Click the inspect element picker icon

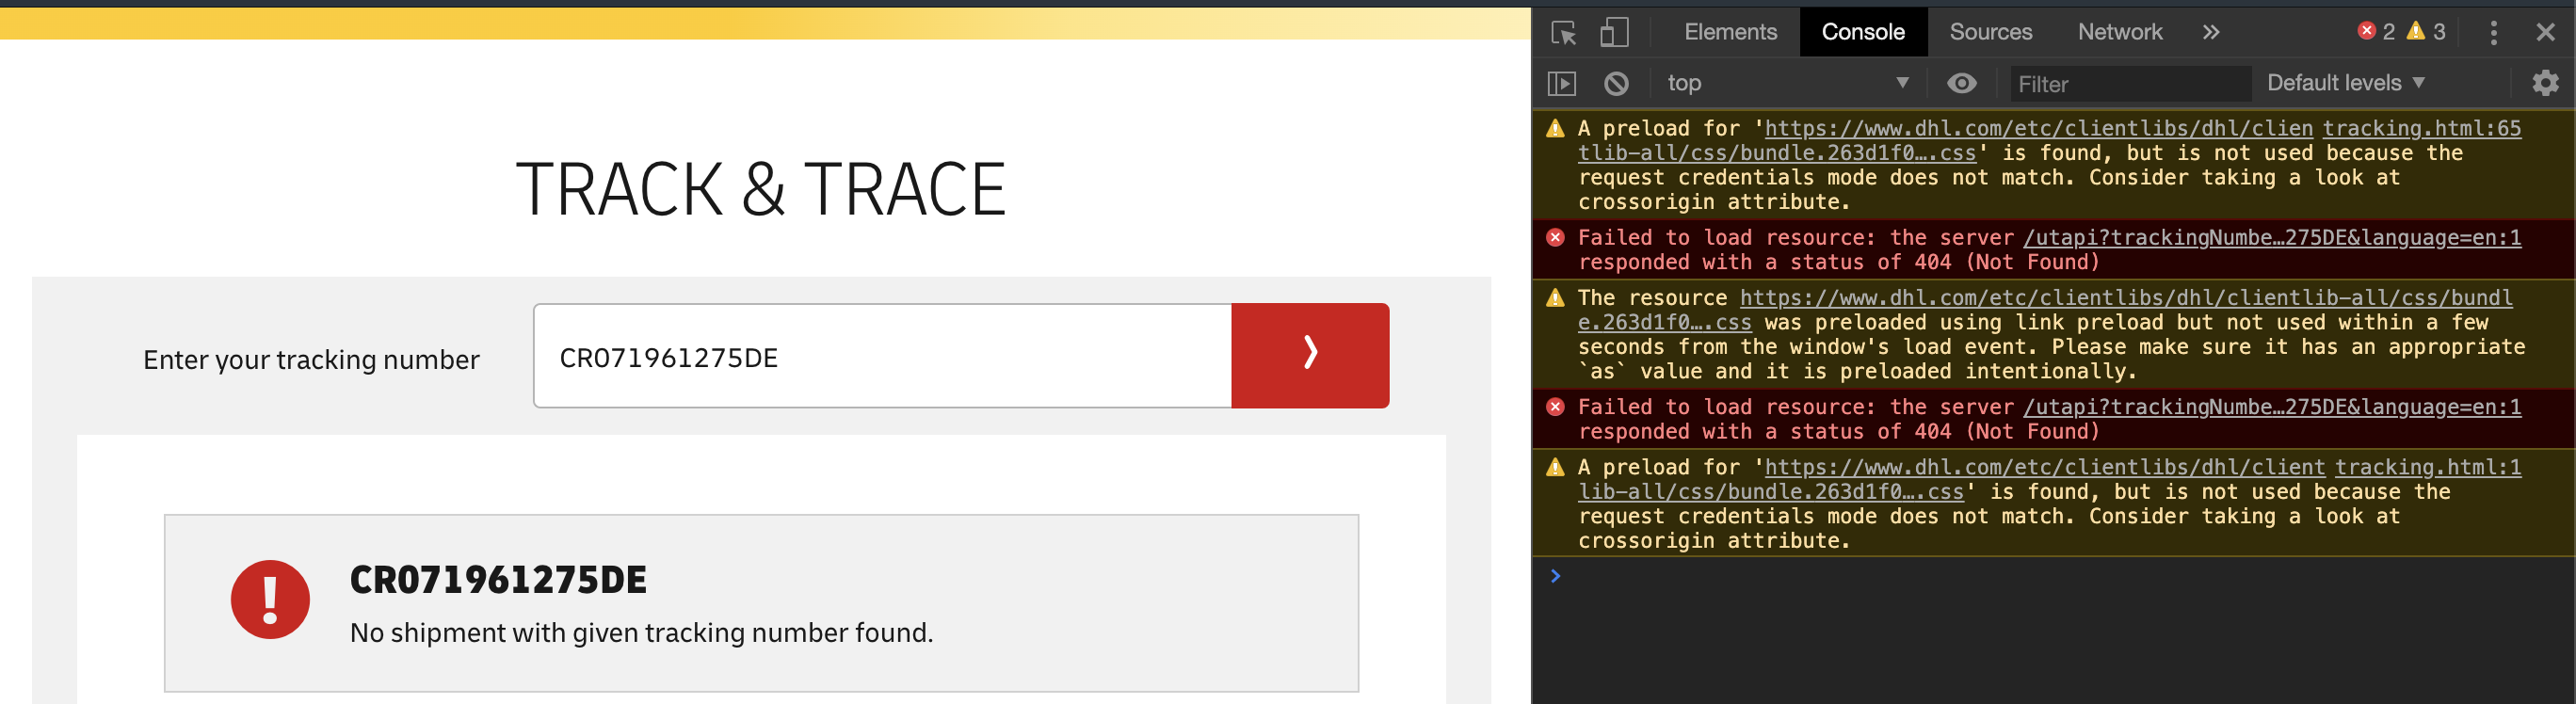tap(1563, 33)
